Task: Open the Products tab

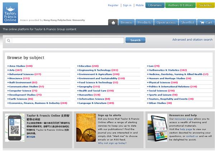Action: coord(144,23)
